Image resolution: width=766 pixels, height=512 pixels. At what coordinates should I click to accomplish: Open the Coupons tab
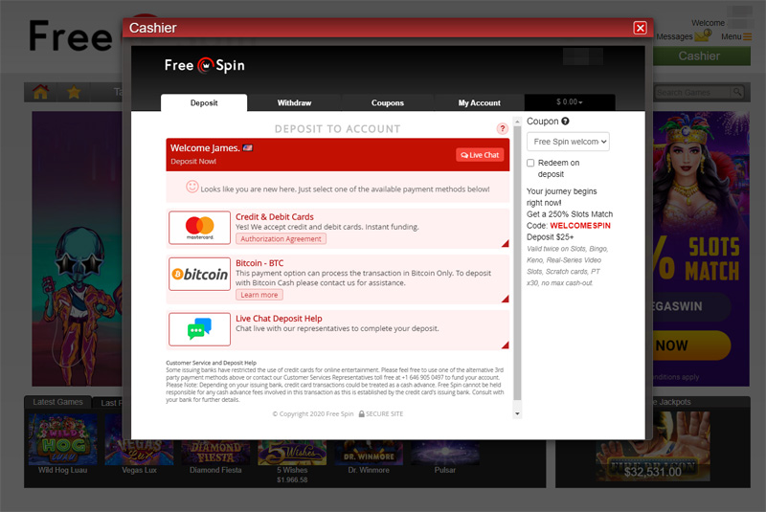point(388,102)
